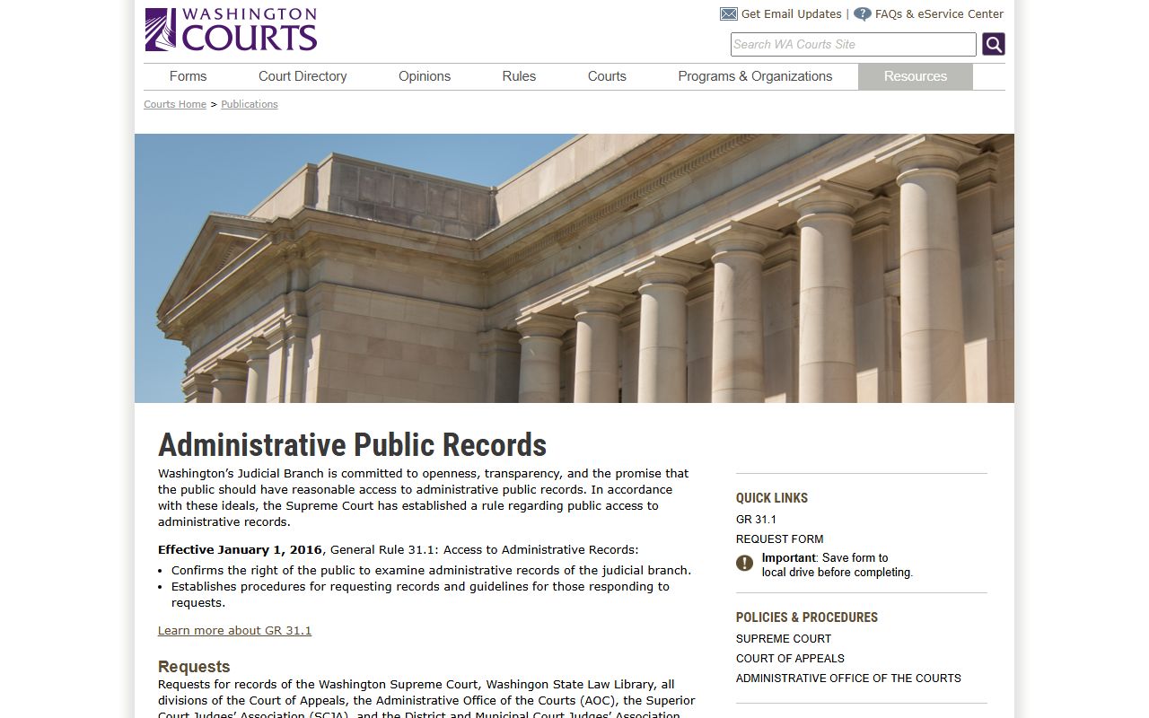Click the magnifier search button

point(993,44)
